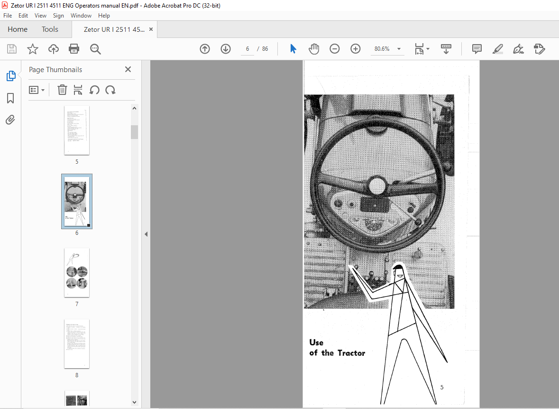Open Page Thumbnails panel icon in sidebar

(x=11, y=75)
